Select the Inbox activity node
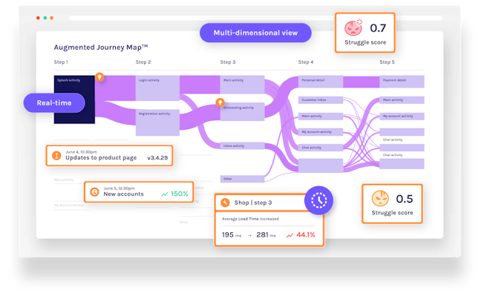The height and width of the screenshot is (299, 484). coord(242,145)
